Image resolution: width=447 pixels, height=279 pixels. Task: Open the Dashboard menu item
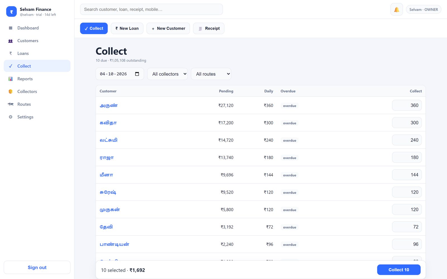coord(37,28)
